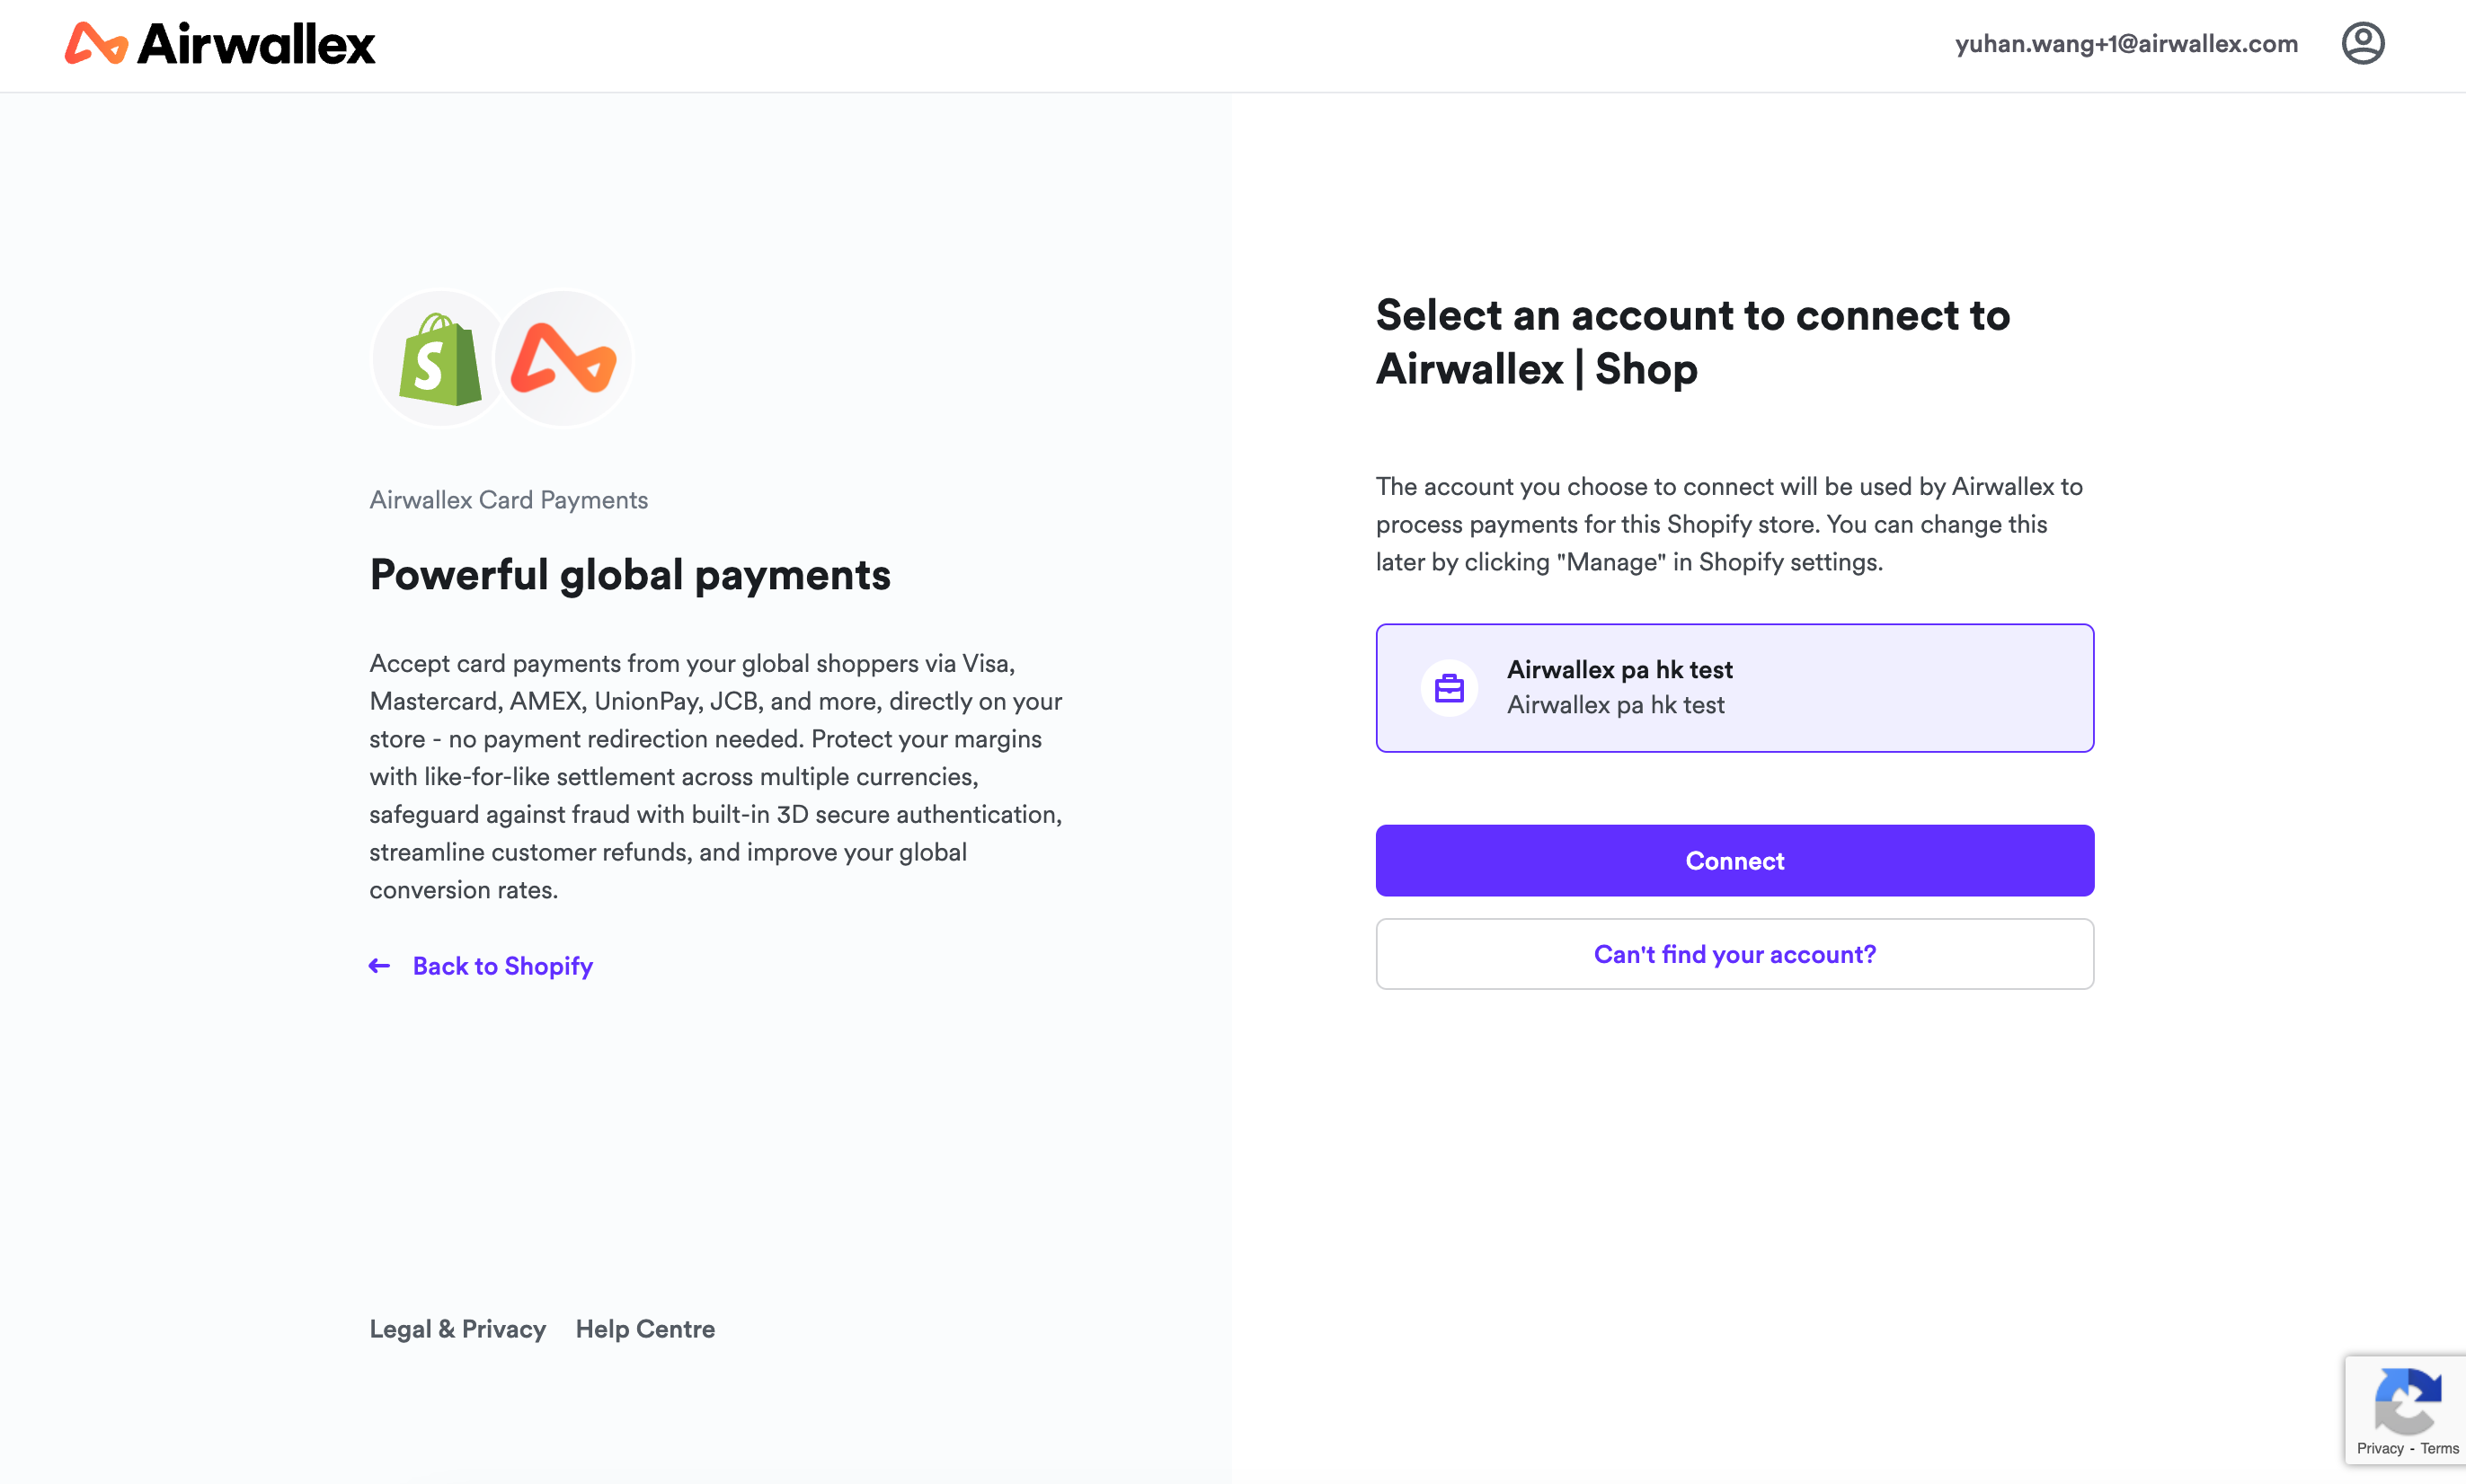The image size is (2466, 1484).
Task: Open the user profile avatar icon
Action: pyautogui.click(x=2363, y=43)
